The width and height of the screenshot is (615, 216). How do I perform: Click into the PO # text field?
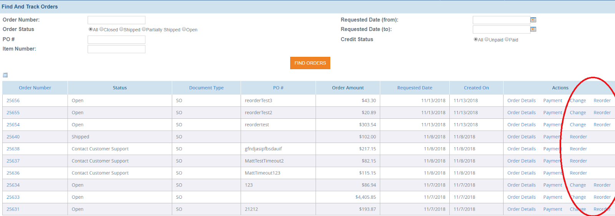click(116, 40)
